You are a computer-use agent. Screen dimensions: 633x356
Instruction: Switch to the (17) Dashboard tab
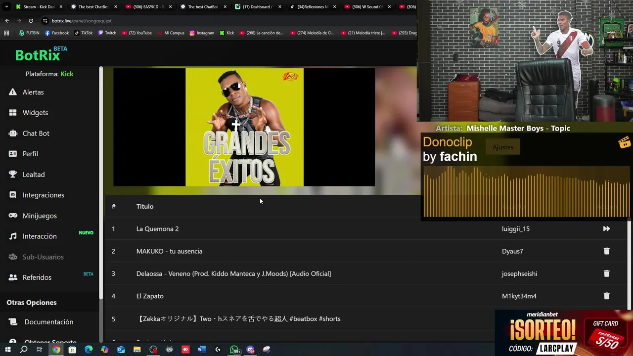point(258,7)
